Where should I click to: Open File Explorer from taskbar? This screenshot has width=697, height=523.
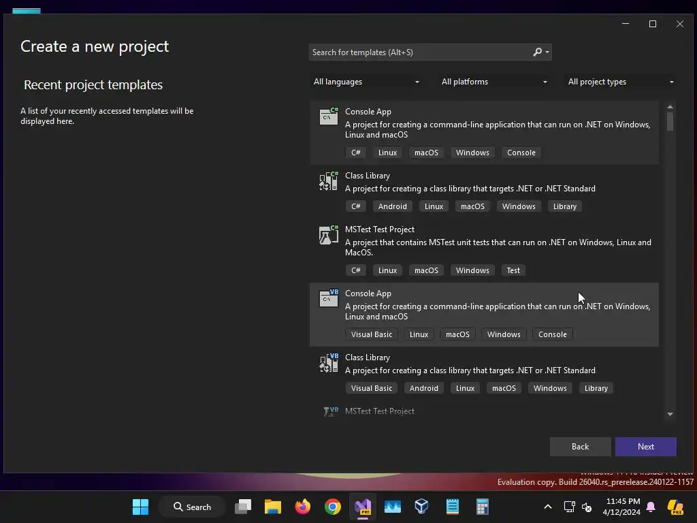(x=272, y=507)
